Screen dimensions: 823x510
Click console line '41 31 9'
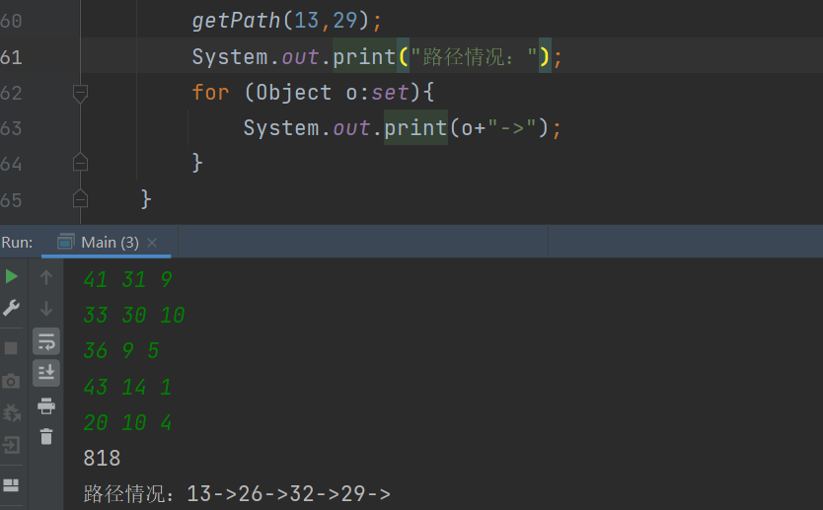[x=128, y=279]
